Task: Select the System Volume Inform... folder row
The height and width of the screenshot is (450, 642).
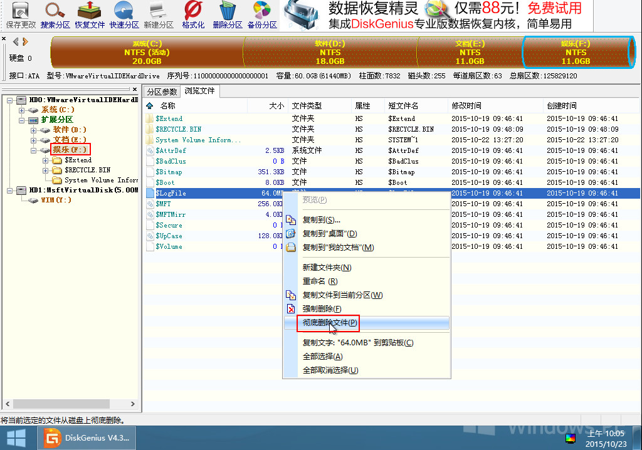Action: [392, 140]
